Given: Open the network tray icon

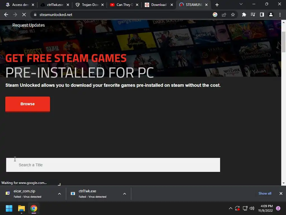Looking at the screenshot, I should (245, 208).
